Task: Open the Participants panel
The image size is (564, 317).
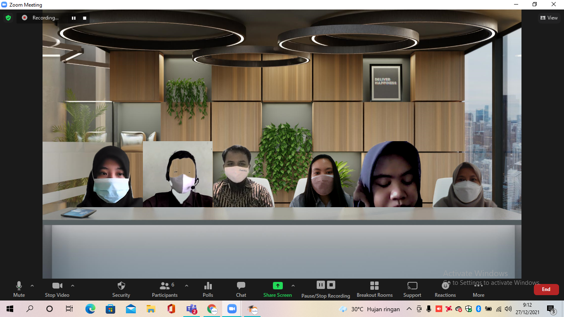Action: click(165, 289)
